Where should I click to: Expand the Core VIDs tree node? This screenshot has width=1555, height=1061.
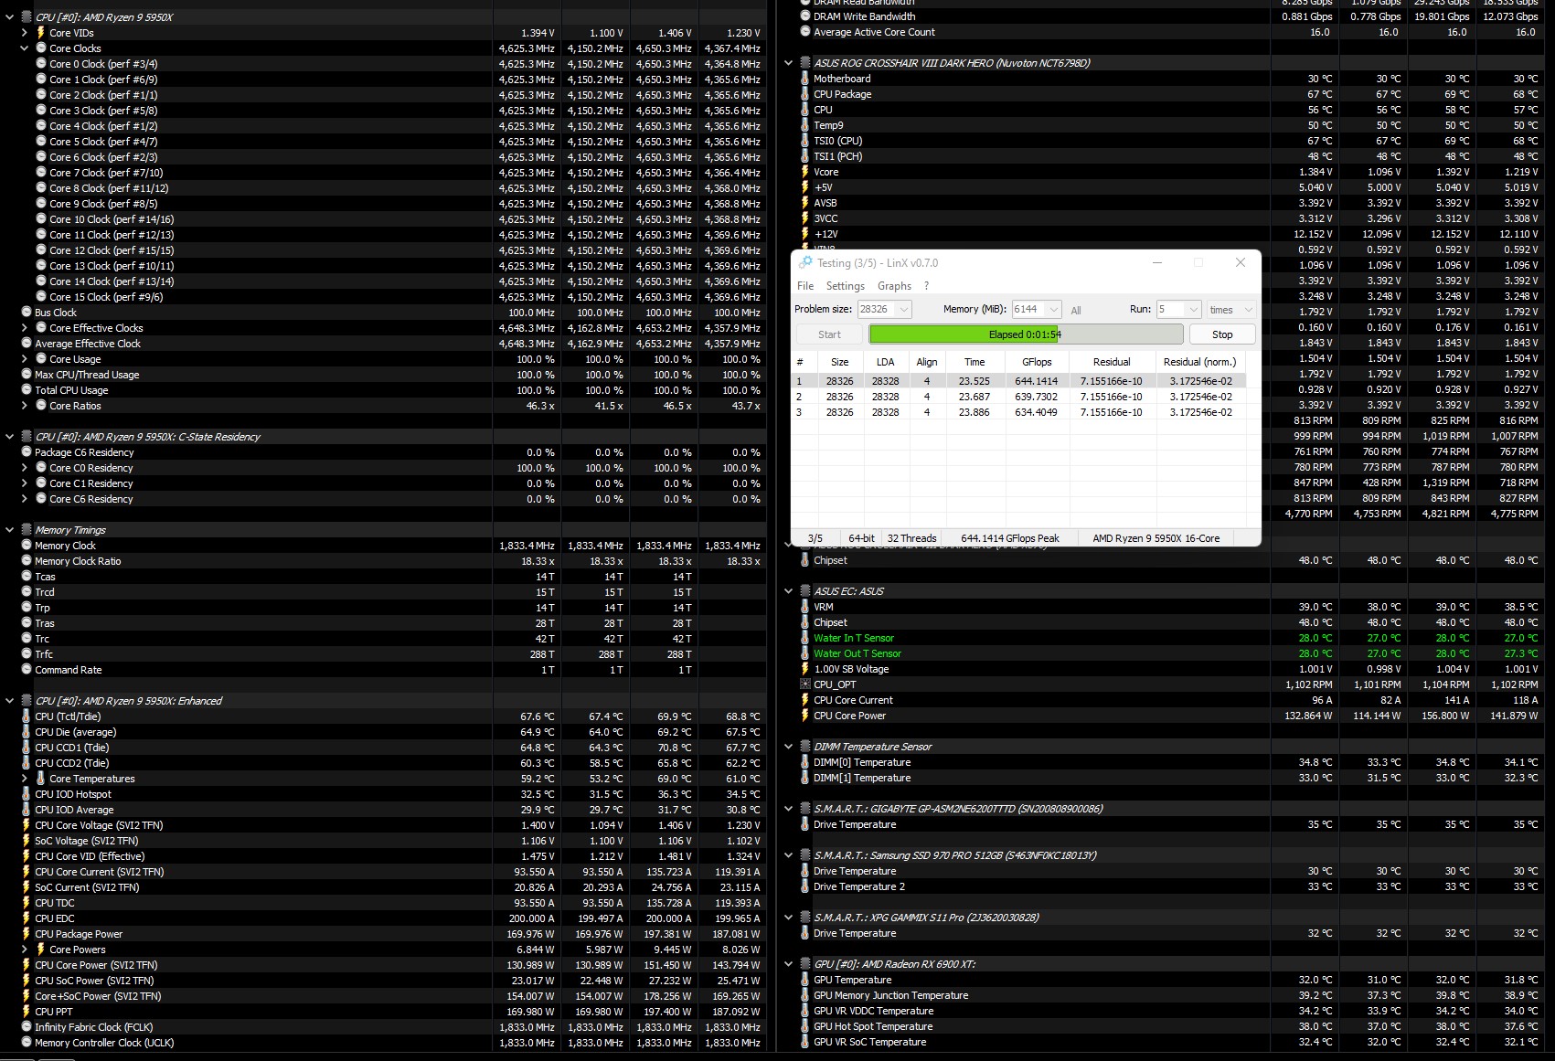tap(25, 33)
